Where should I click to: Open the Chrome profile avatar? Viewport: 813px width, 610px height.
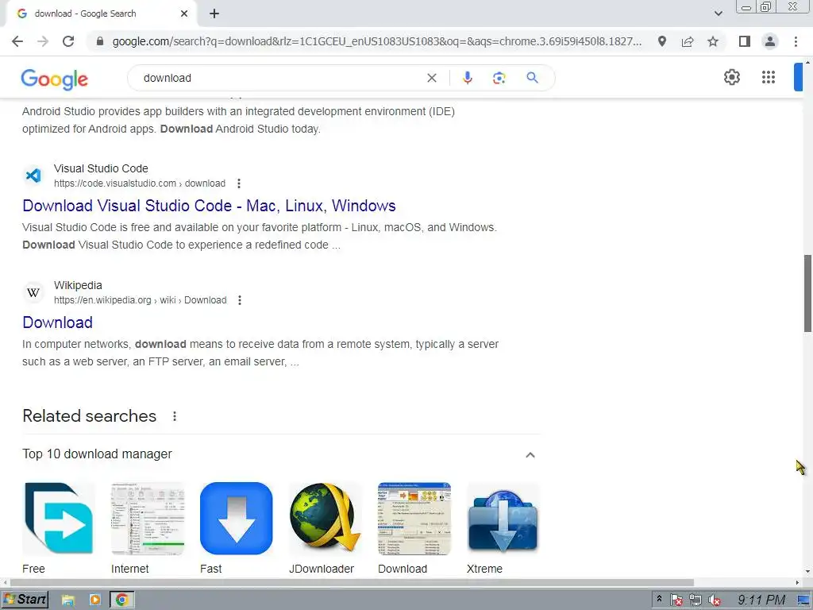tap(770, 41)
